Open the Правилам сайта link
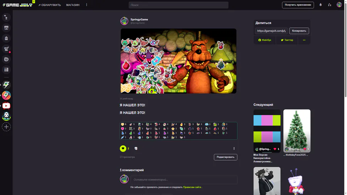The width and height of the screenshot is (347, 195). click(x=192, y=187)
